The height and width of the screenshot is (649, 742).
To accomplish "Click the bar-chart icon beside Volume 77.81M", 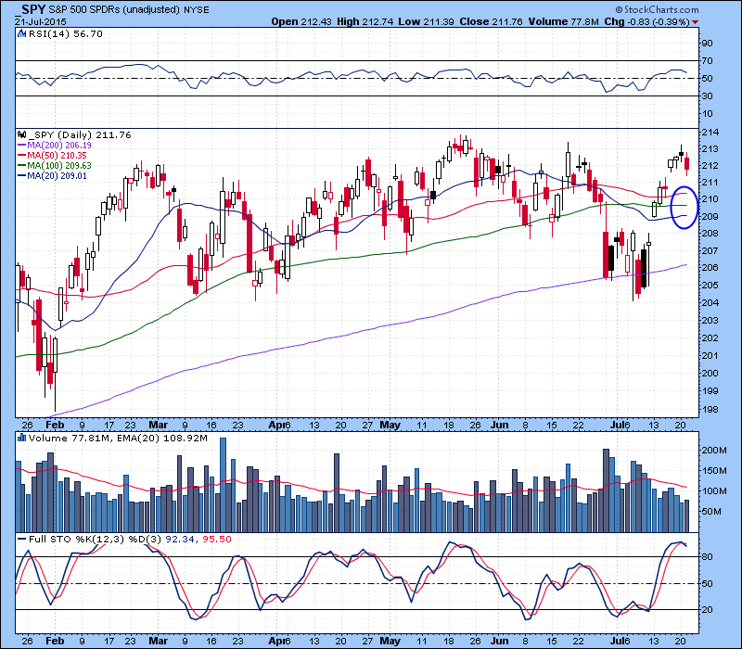I will [x=21, y=438].
